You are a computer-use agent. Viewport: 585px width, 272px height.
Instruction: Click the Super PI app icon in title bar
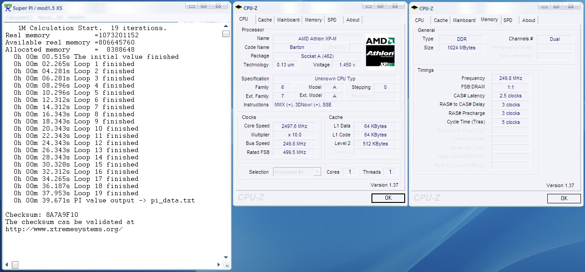pos(7,7)
